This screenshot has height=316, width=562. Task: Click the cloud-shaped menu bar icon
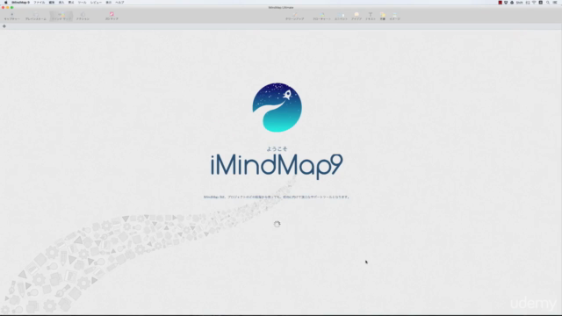[512, 2]
